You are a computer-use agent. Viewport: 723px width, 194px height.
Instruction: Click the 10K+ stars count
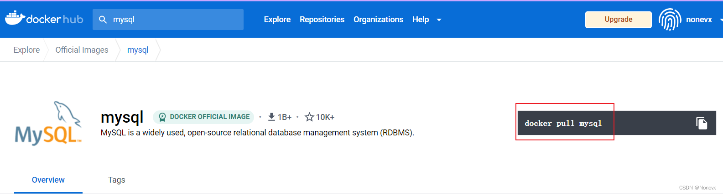pos(325,117)
